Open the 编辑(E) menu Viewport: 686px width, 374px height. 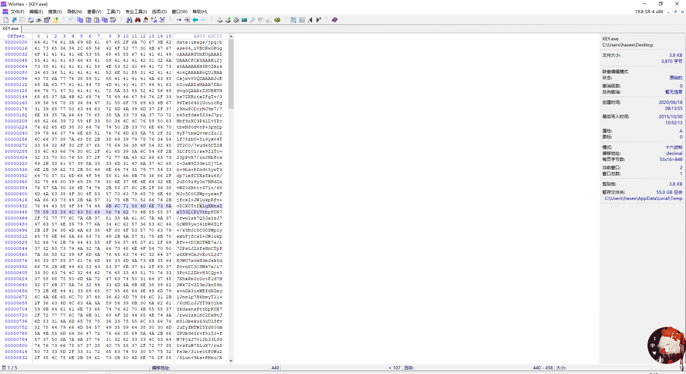(x=36, y=12)
